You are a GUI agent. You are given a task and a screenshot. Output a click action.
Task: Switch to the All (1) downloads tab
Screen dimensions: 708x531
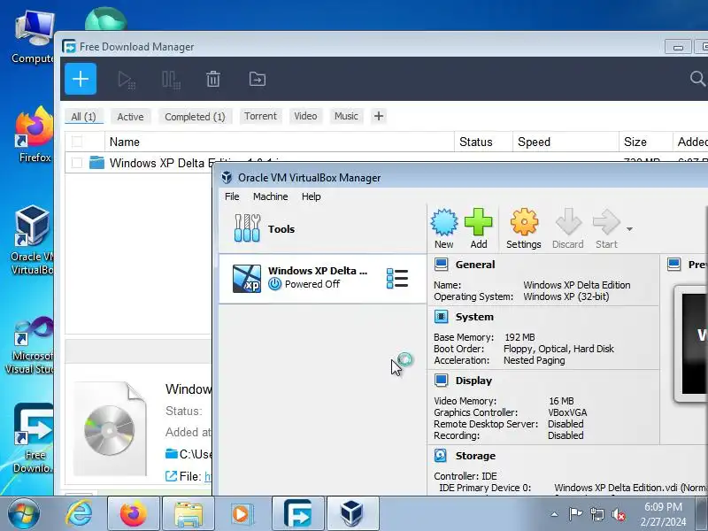pyautogui.click(x=83, y=117)
